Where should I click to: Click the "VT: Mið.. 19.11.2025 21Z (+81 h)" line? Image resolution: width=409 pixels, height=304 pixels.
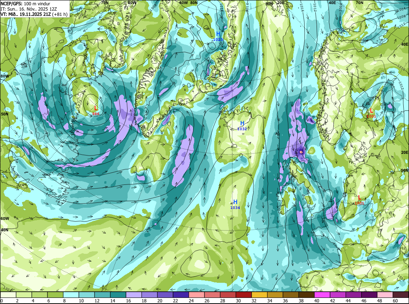(x=34, y=14)
